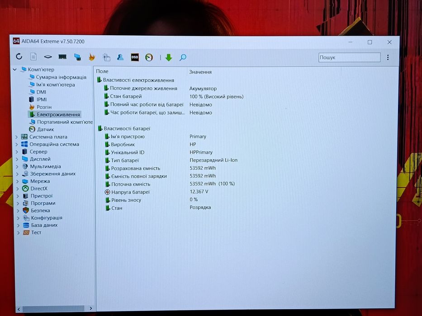
Task: Collapse the Комп'ютер tree node
Action: (x=15, y=70)
